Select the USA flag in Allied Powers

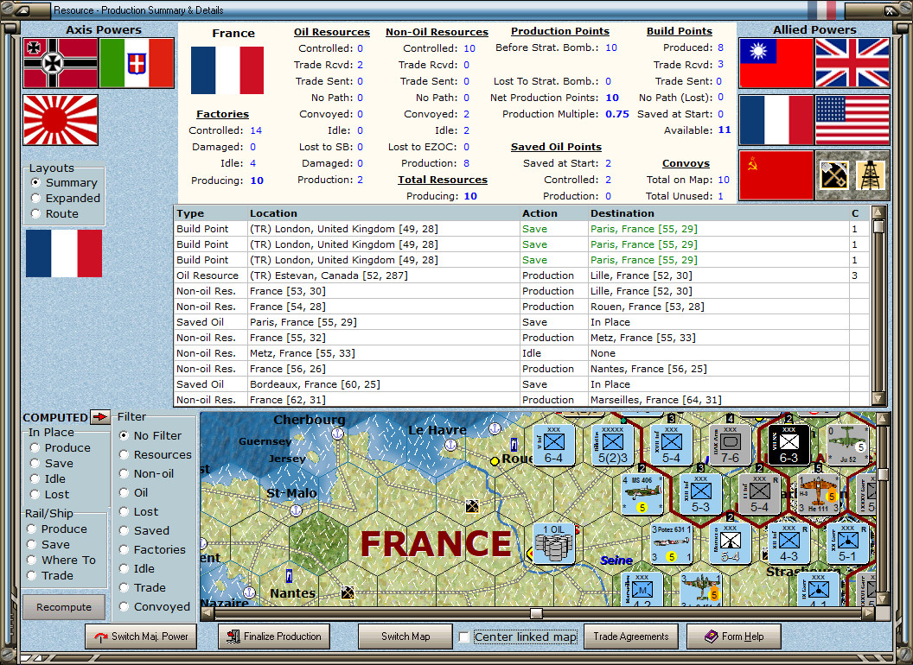[853, 117]
